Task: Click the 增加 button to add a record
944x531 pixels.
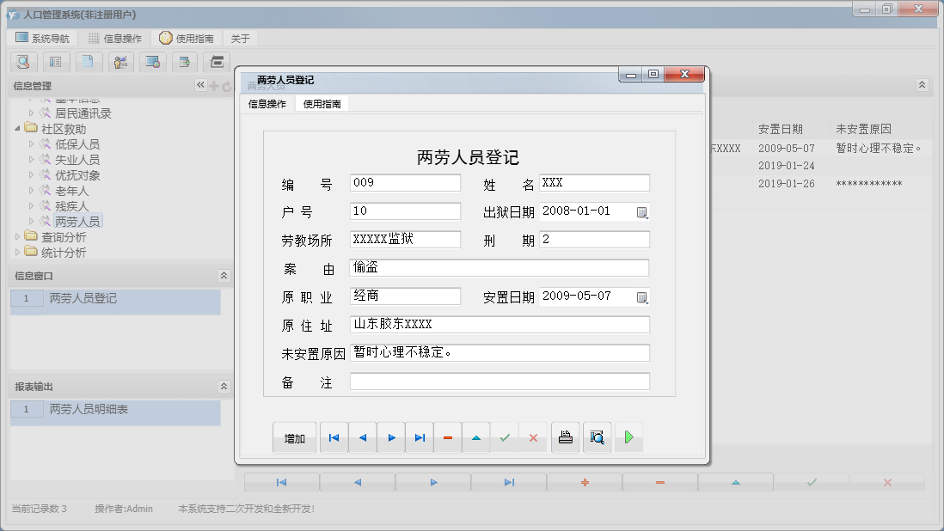Action: point(295,437)
